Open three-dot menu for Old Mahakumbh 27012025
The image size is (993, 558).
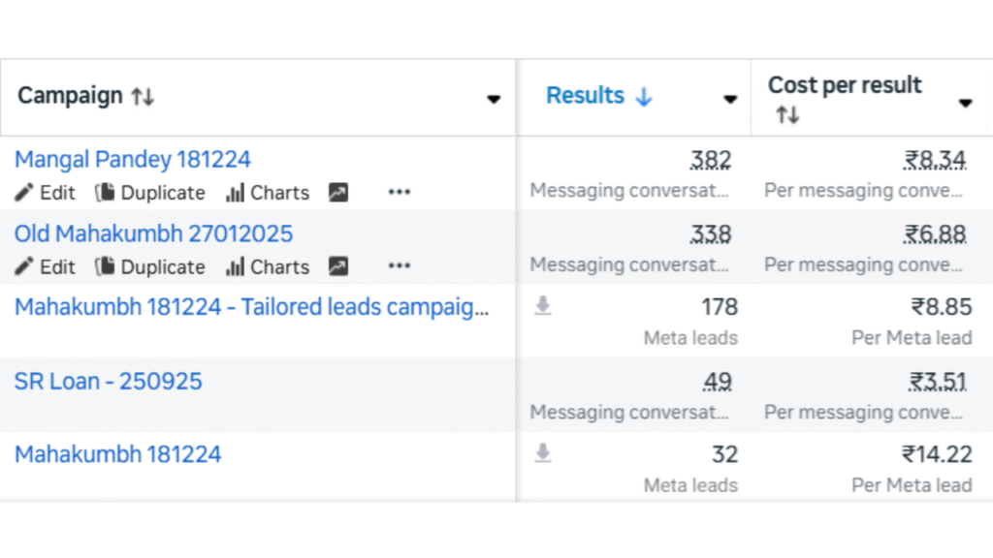click(400, 266)
